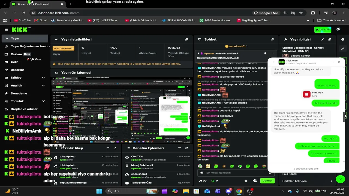The width and height of the screenshot is (349, 196).
Task: Open the Kick sidebar hamburger menu
Action: [x=6, y=30]
